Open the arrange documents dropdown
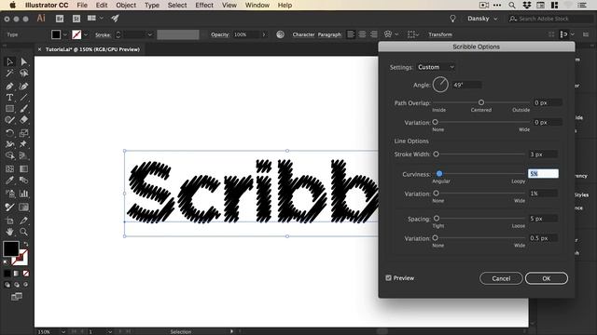The height and width of the screenshot is (335, 597). tap(95, 19)
